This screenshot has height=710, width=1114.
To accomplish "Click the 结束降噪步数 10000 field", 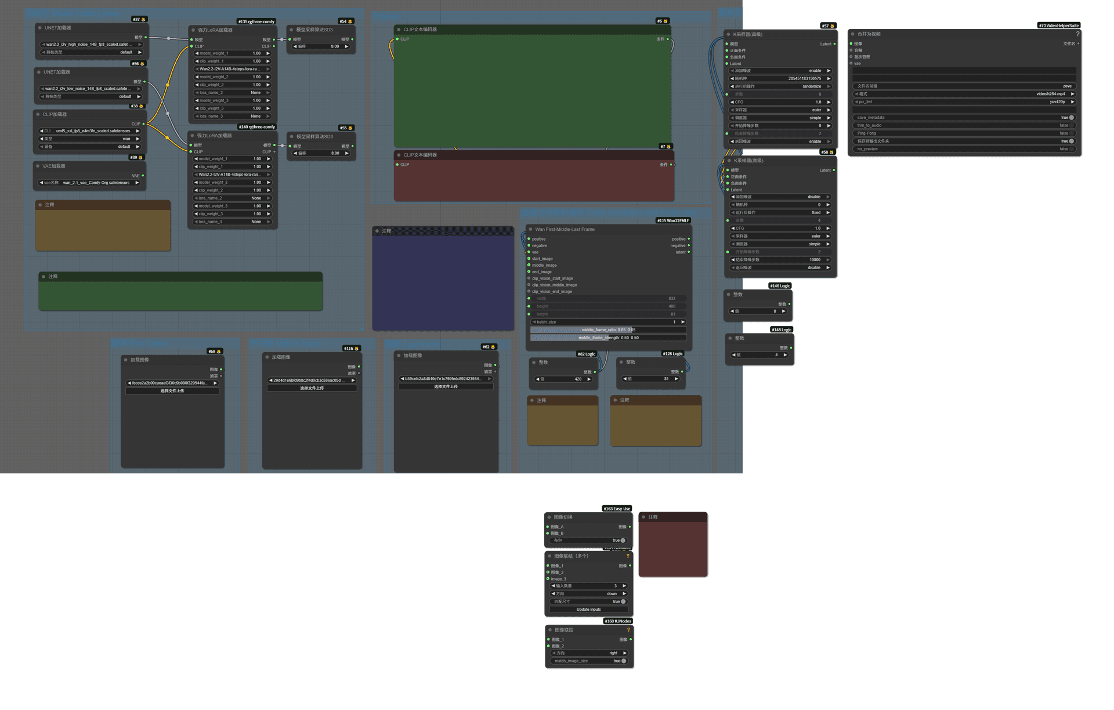I will (x=780, y=260).
